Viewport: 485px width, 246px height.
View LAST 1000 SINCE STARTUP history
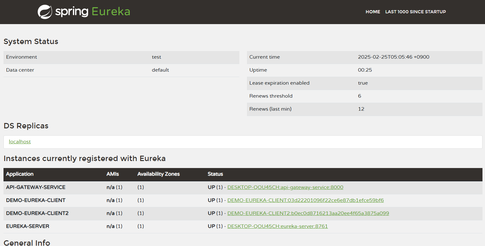416,12
